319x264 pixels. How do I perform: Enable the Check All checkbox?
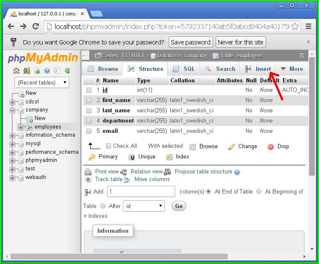(x=108, y=146)
